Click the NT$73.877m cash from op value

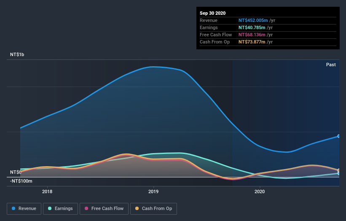click(252, 42)
